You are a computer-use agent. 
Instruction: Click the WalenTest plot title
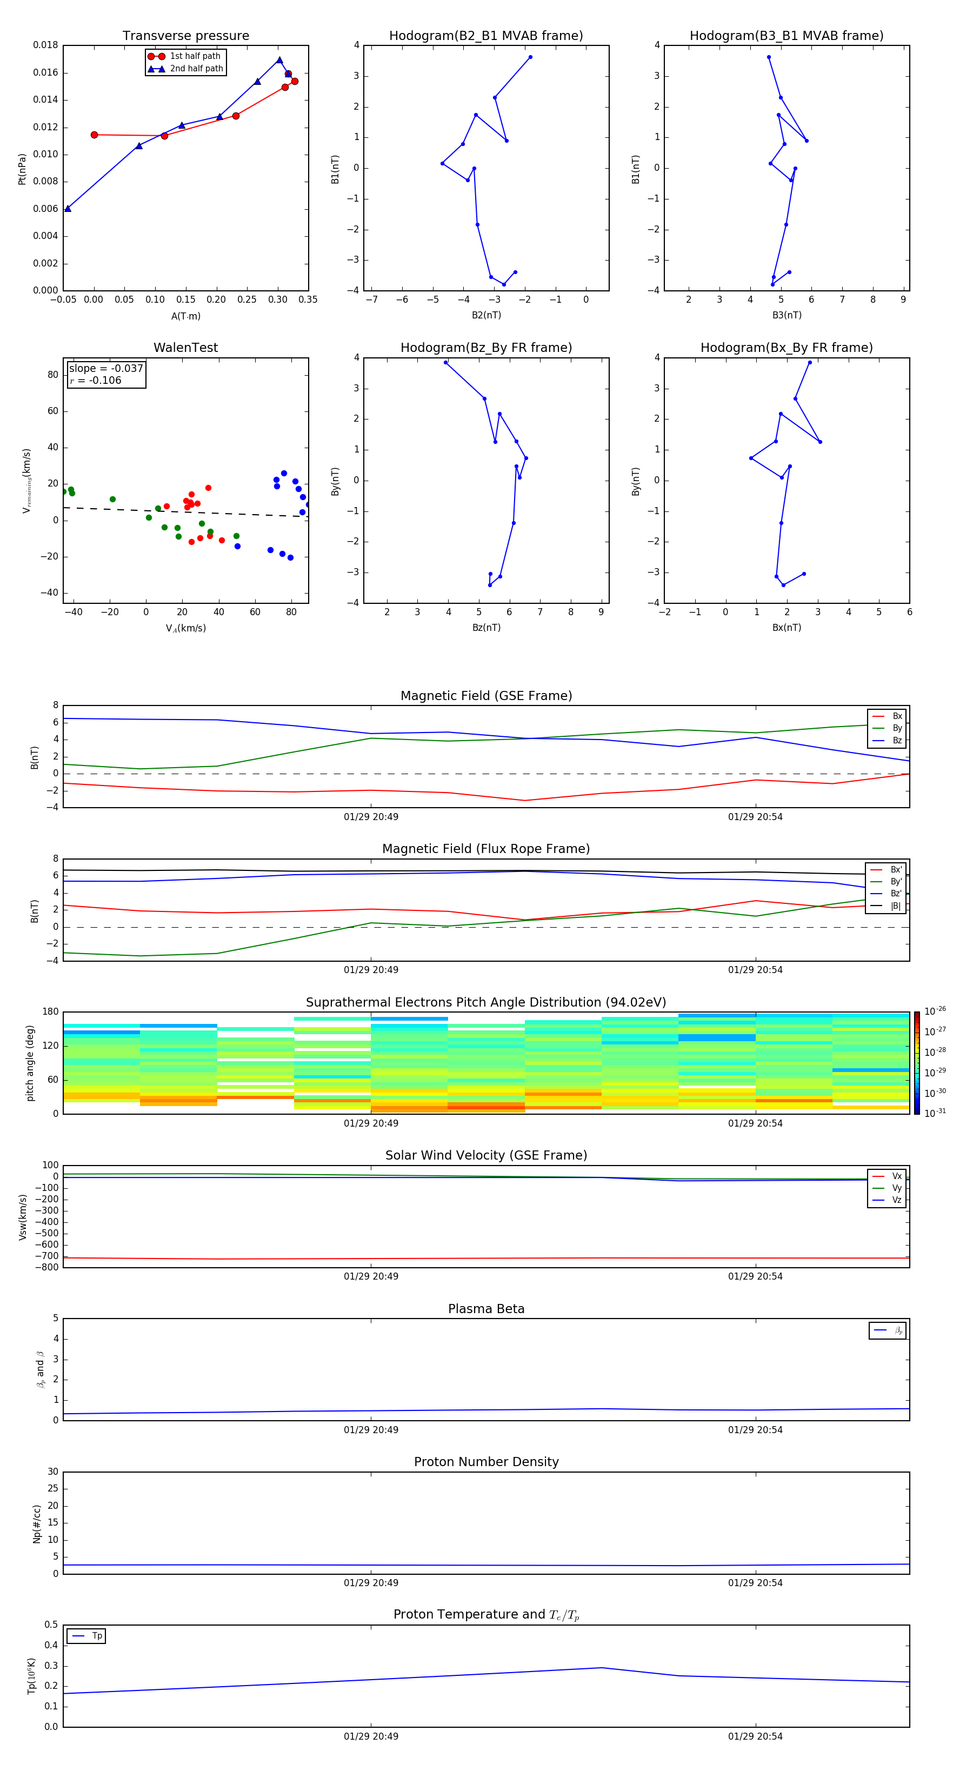(185, 348)
